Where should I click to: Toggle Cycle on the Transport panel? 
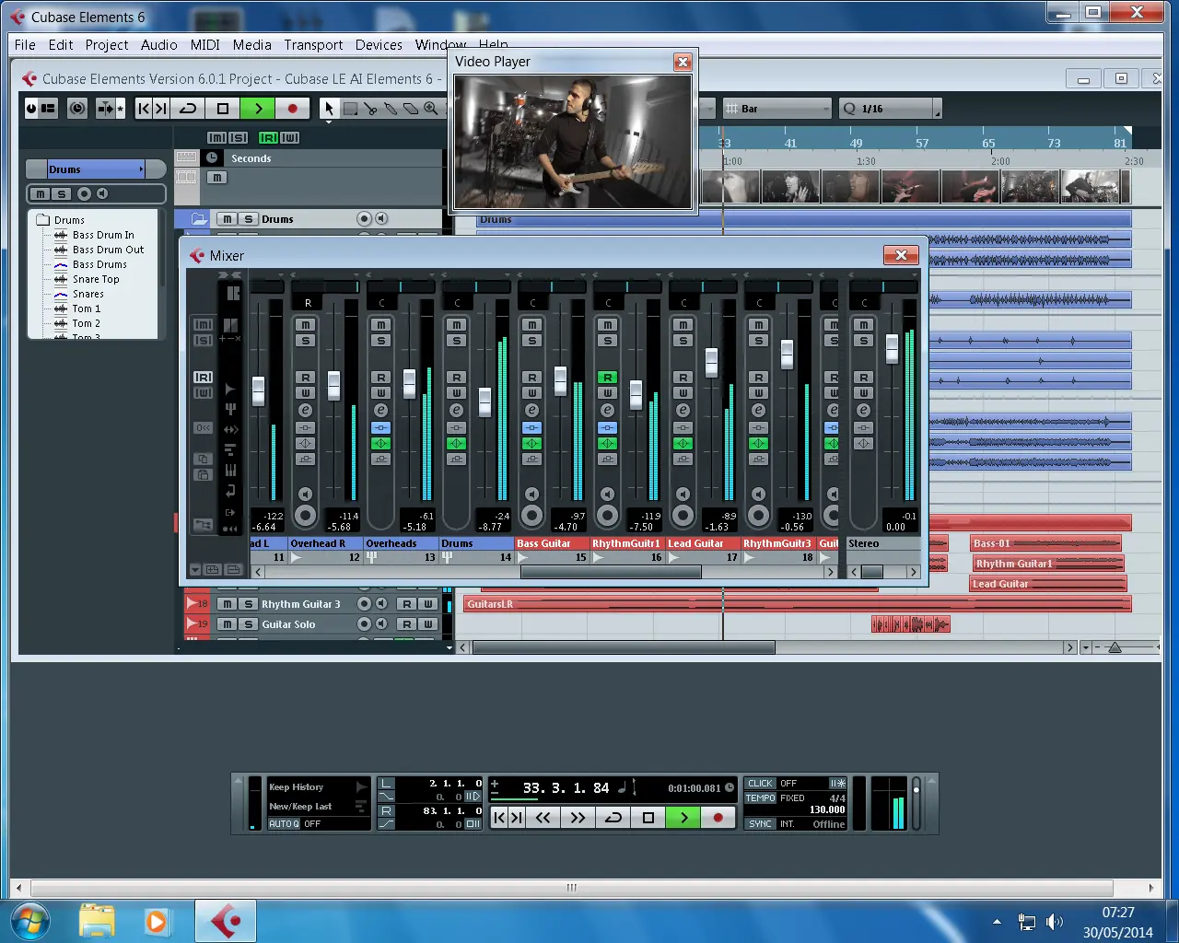click(613, 818)
